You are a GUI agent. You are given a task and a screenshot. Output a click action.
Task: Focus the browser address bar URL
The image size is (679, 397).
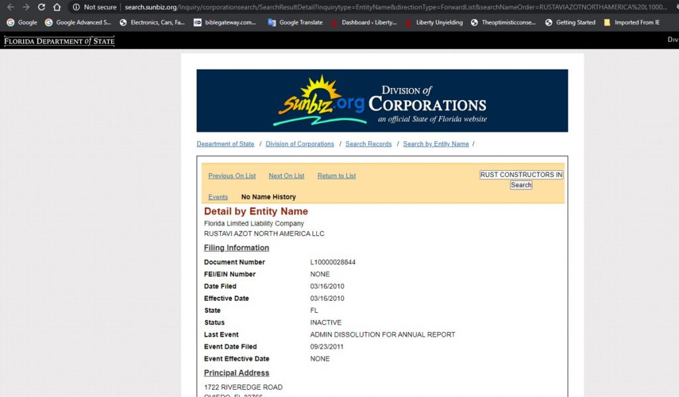(396, 7)
